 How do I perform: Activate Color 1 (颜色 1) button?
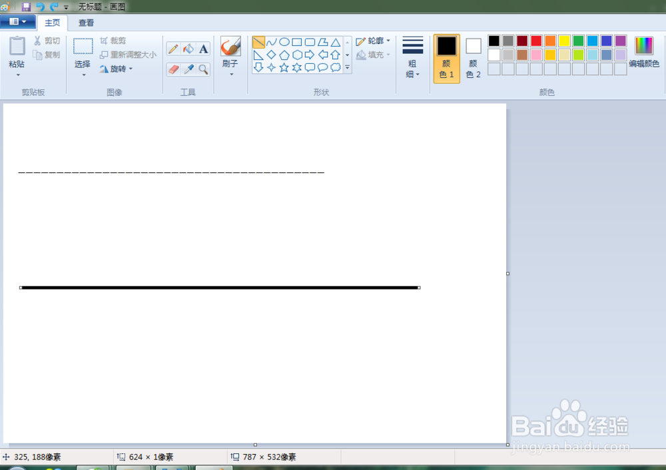(x=446, y=59)
